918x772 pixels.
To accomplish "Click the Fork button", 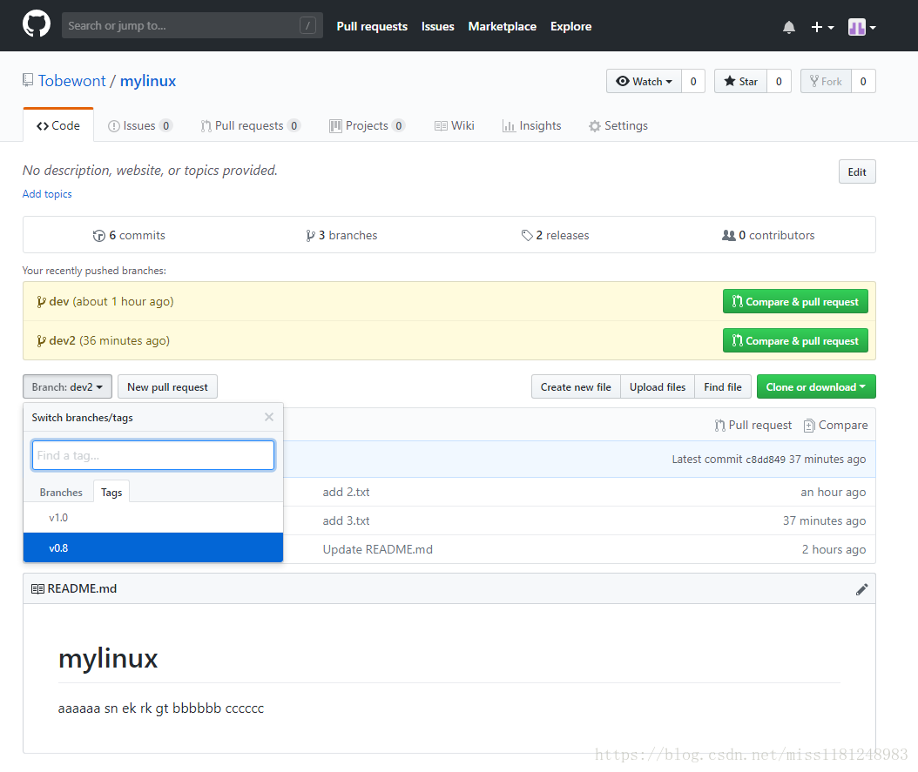I will [826, 81].
